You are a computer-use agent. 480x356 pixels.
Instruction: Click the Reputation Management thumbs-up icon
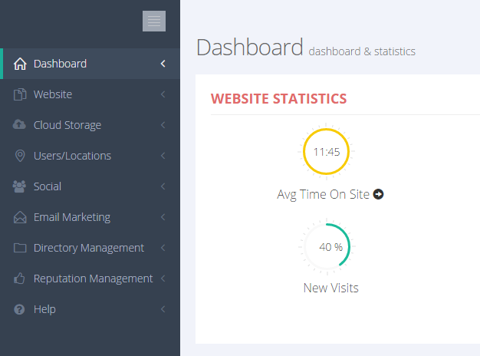[19, 279]
